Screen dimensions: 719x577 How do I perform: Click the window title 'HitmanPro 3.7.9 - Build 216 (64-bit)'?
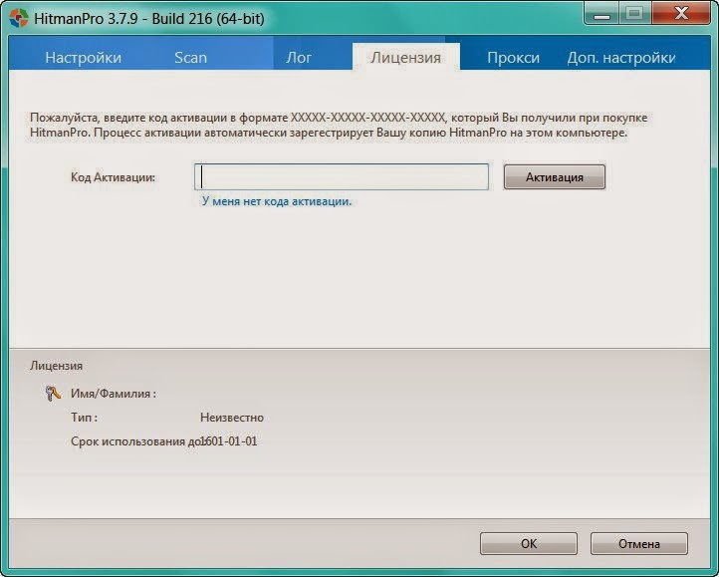pyautogui.click(x=149, y=18)
